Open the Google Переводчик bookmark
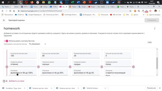This screenshot has height=91, width=162. click(x=33, y=15)
